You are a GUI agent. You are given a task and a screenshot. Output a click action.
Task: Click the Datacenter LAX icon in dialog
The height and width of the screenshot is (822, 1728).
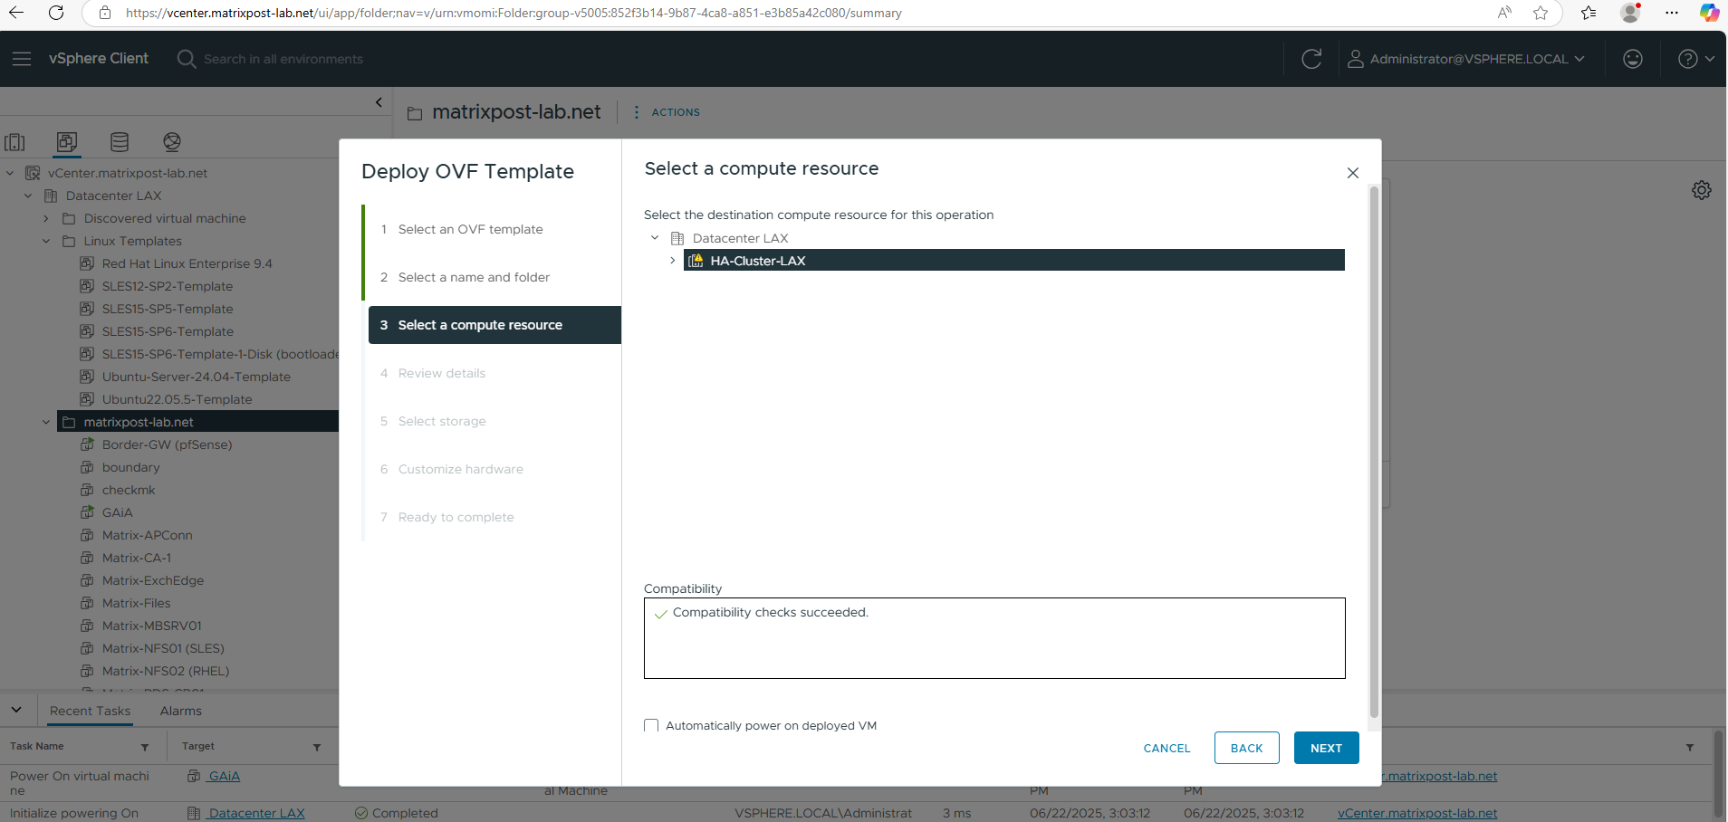point(677,238)
